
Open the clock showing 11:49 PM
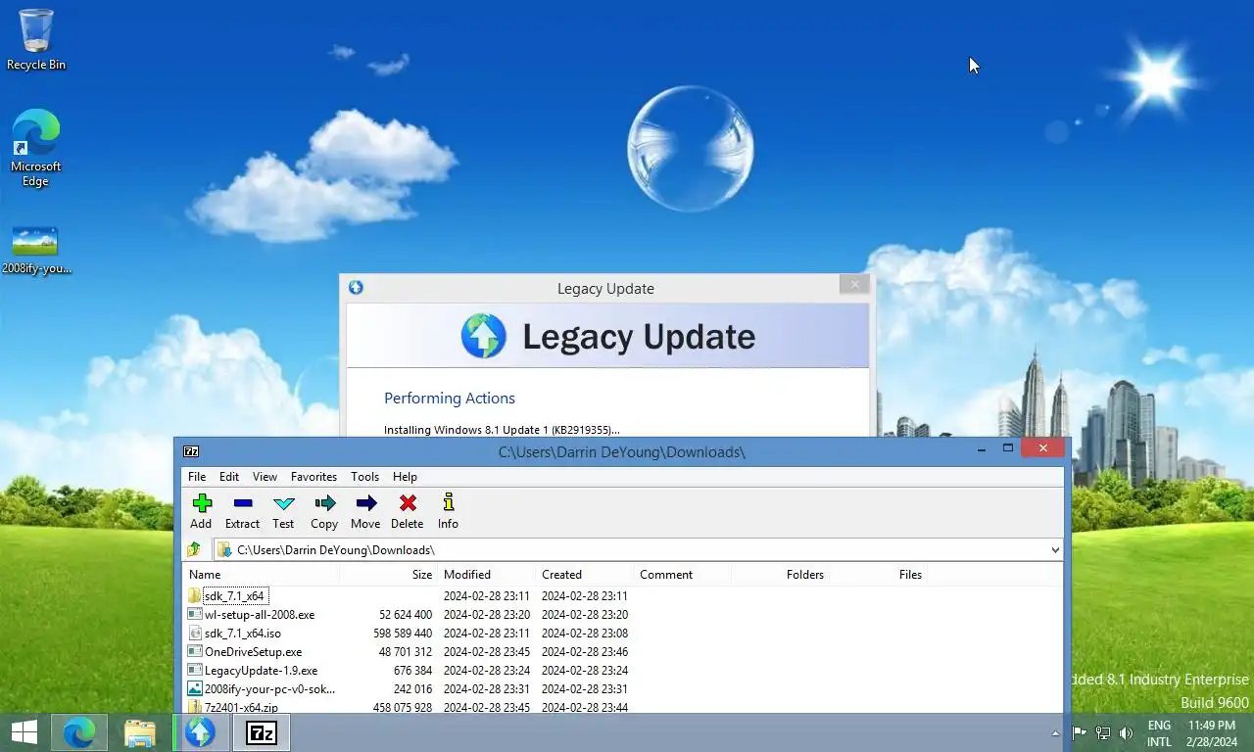1212,733
